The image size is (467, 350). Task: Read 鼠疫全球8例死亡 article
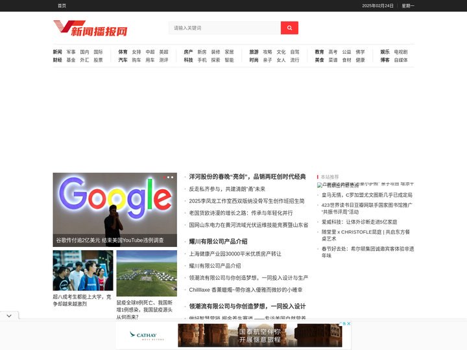(x=145, y=310)
